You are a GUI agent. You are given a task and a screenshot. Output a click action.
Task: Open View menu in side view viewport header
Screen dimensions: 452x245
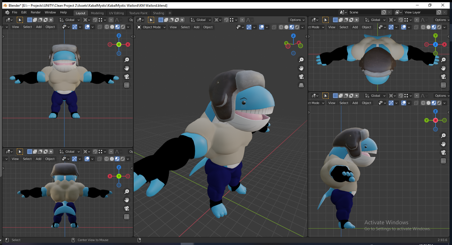tap(332, 103)
